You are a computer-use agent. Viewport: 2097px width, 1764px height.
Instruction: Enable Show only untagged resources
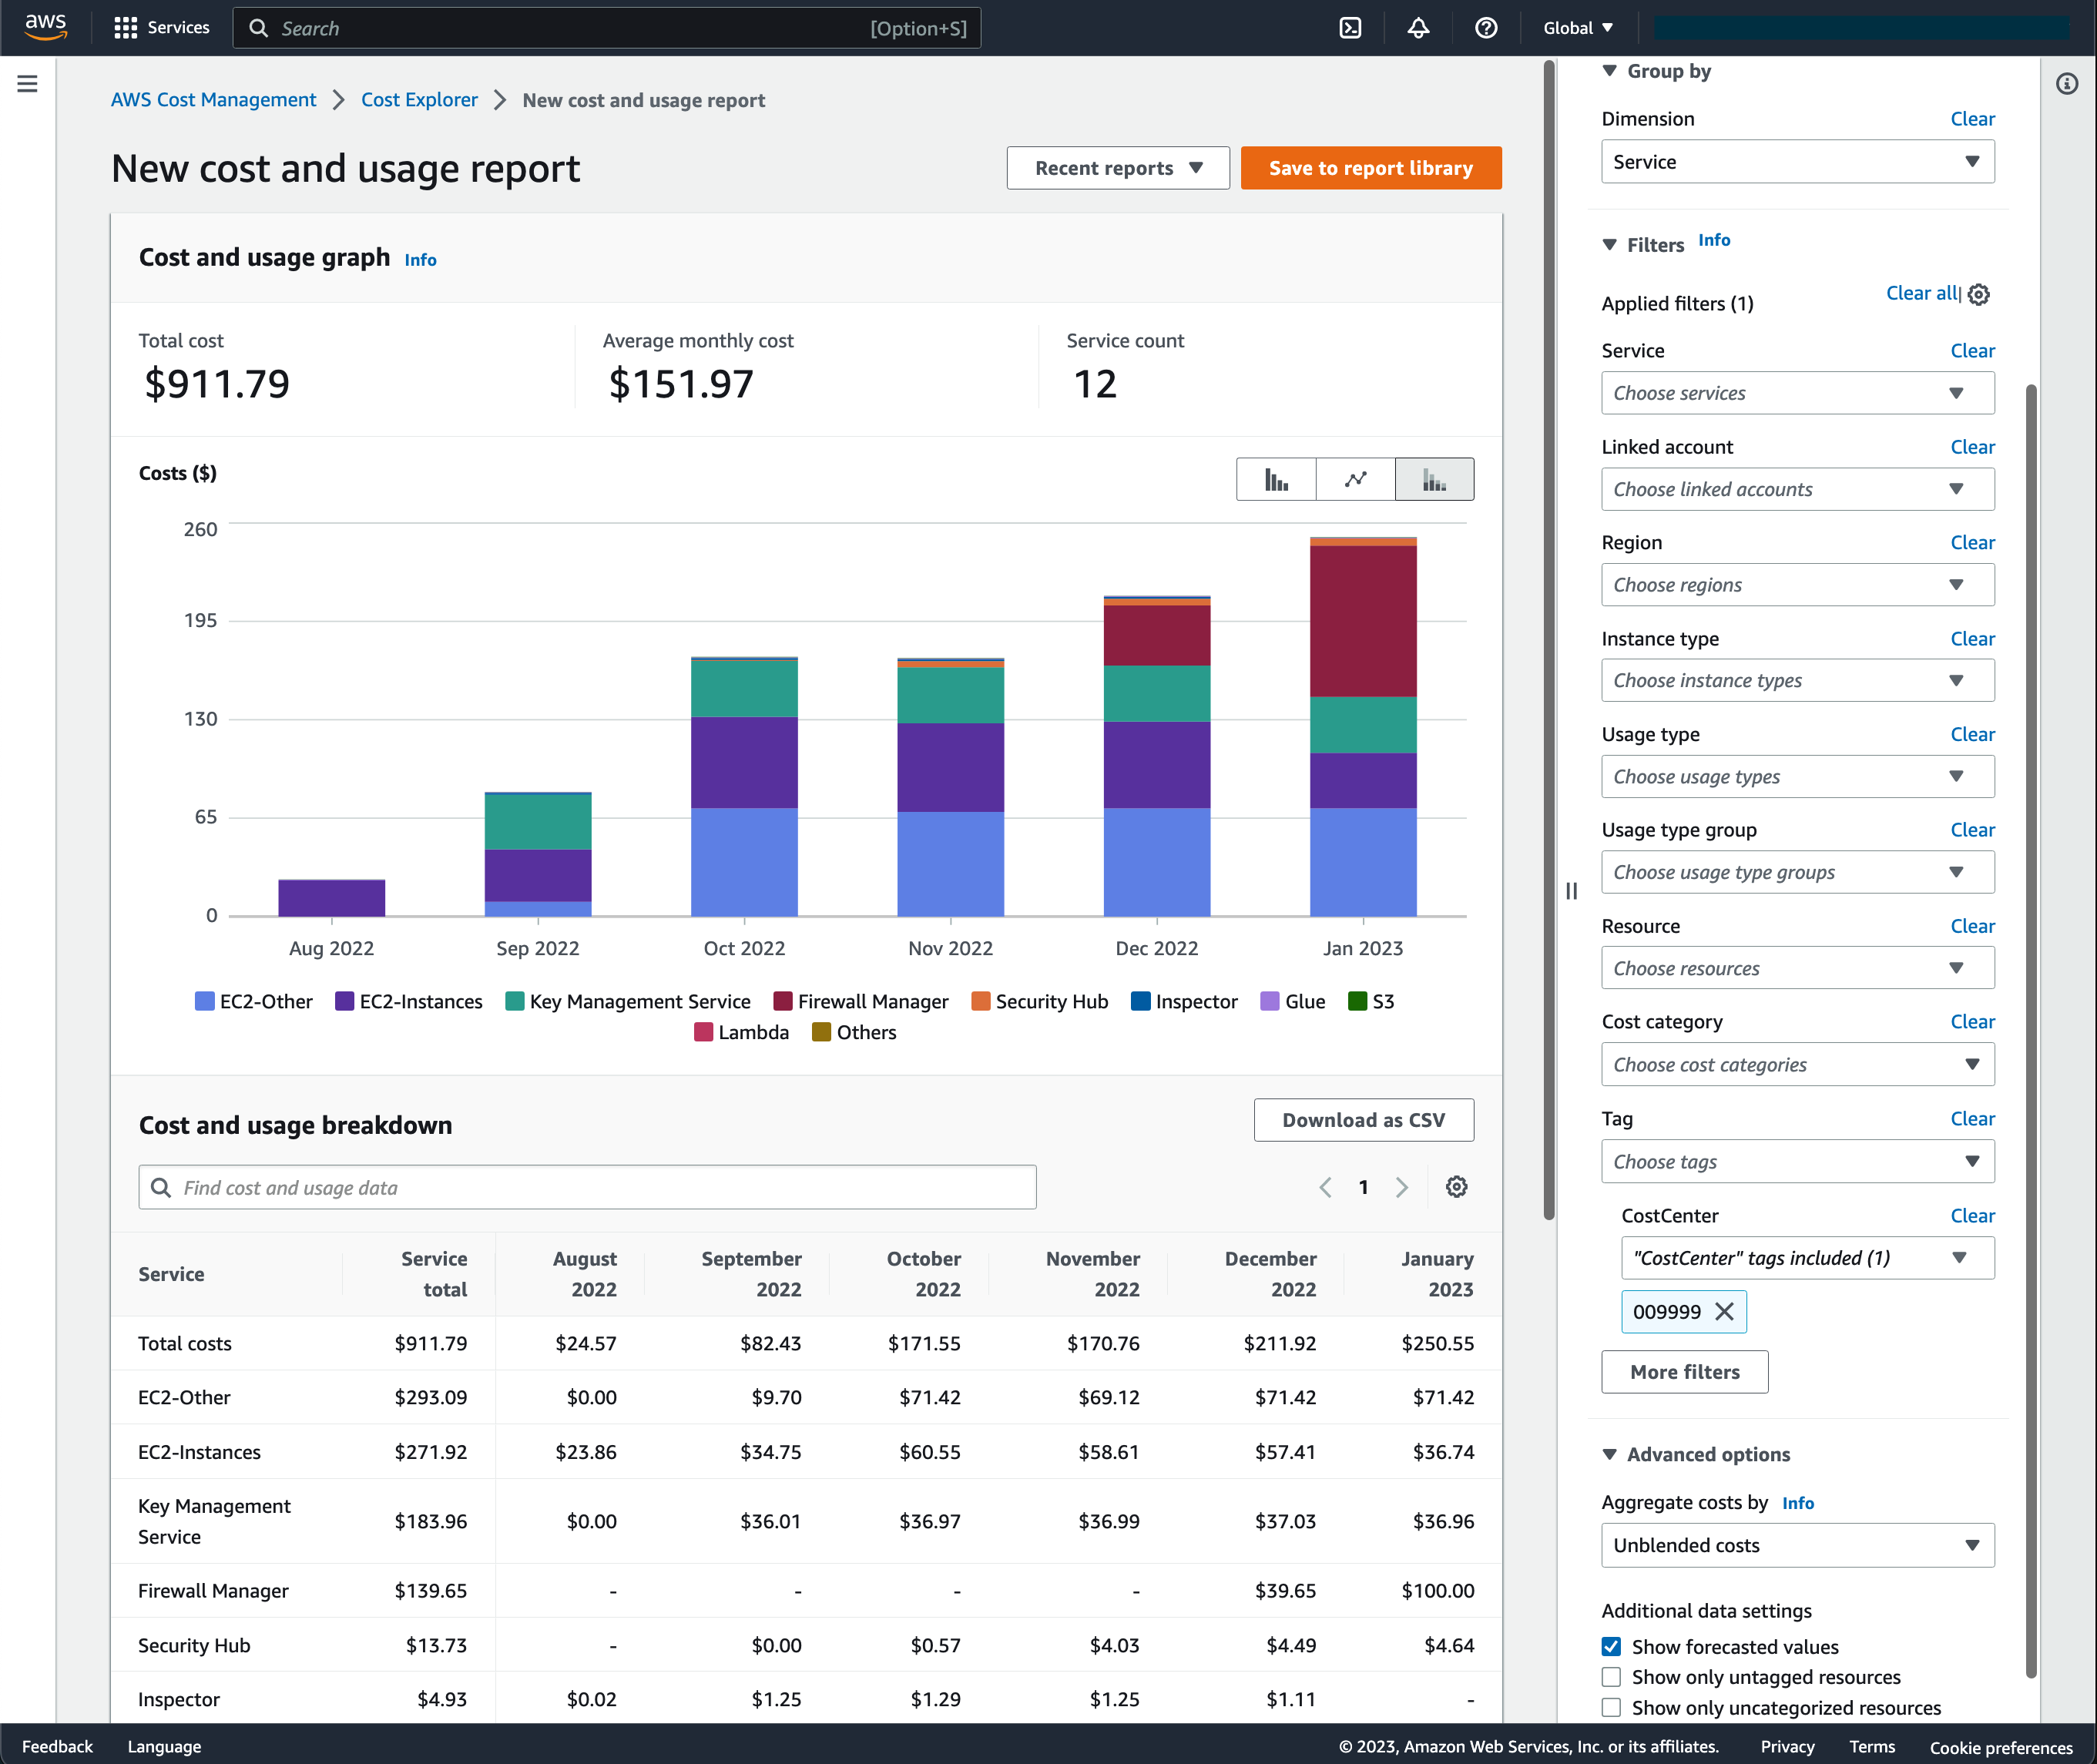point(1611,1677)
